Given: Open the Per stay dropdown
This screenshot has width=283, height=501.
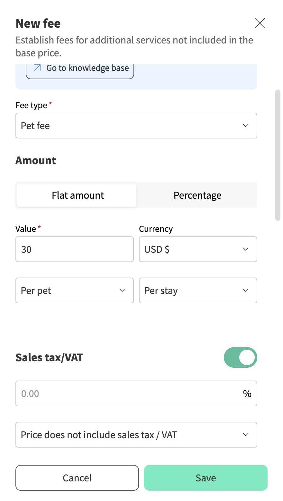Looking at the screenshot, I should click(x=198, y=290).
